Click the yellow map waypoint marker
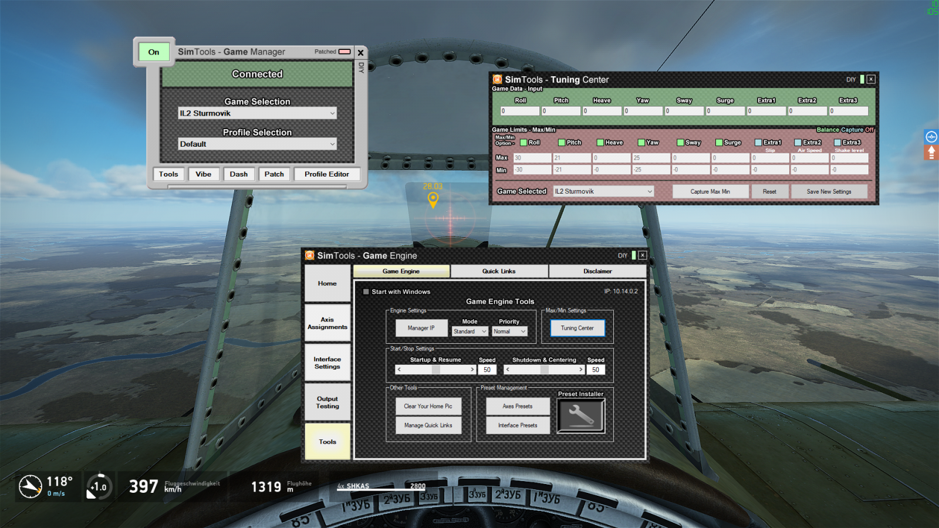This screenshot has height=528, width=939. (x=433, y=201)
